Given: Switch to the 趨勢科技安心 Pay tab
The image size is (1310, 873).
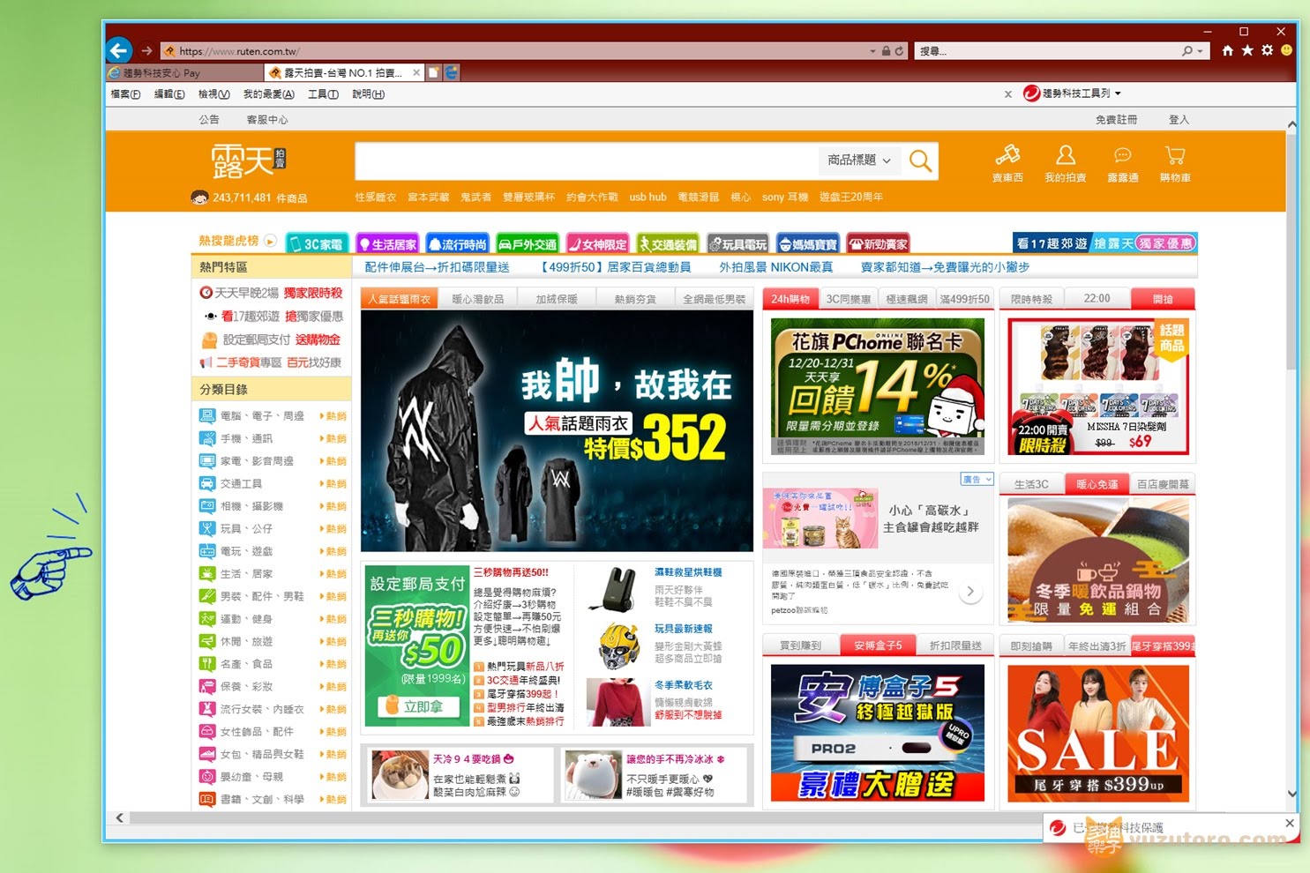Looking at the screenshot, I should (x=184, y=73).
